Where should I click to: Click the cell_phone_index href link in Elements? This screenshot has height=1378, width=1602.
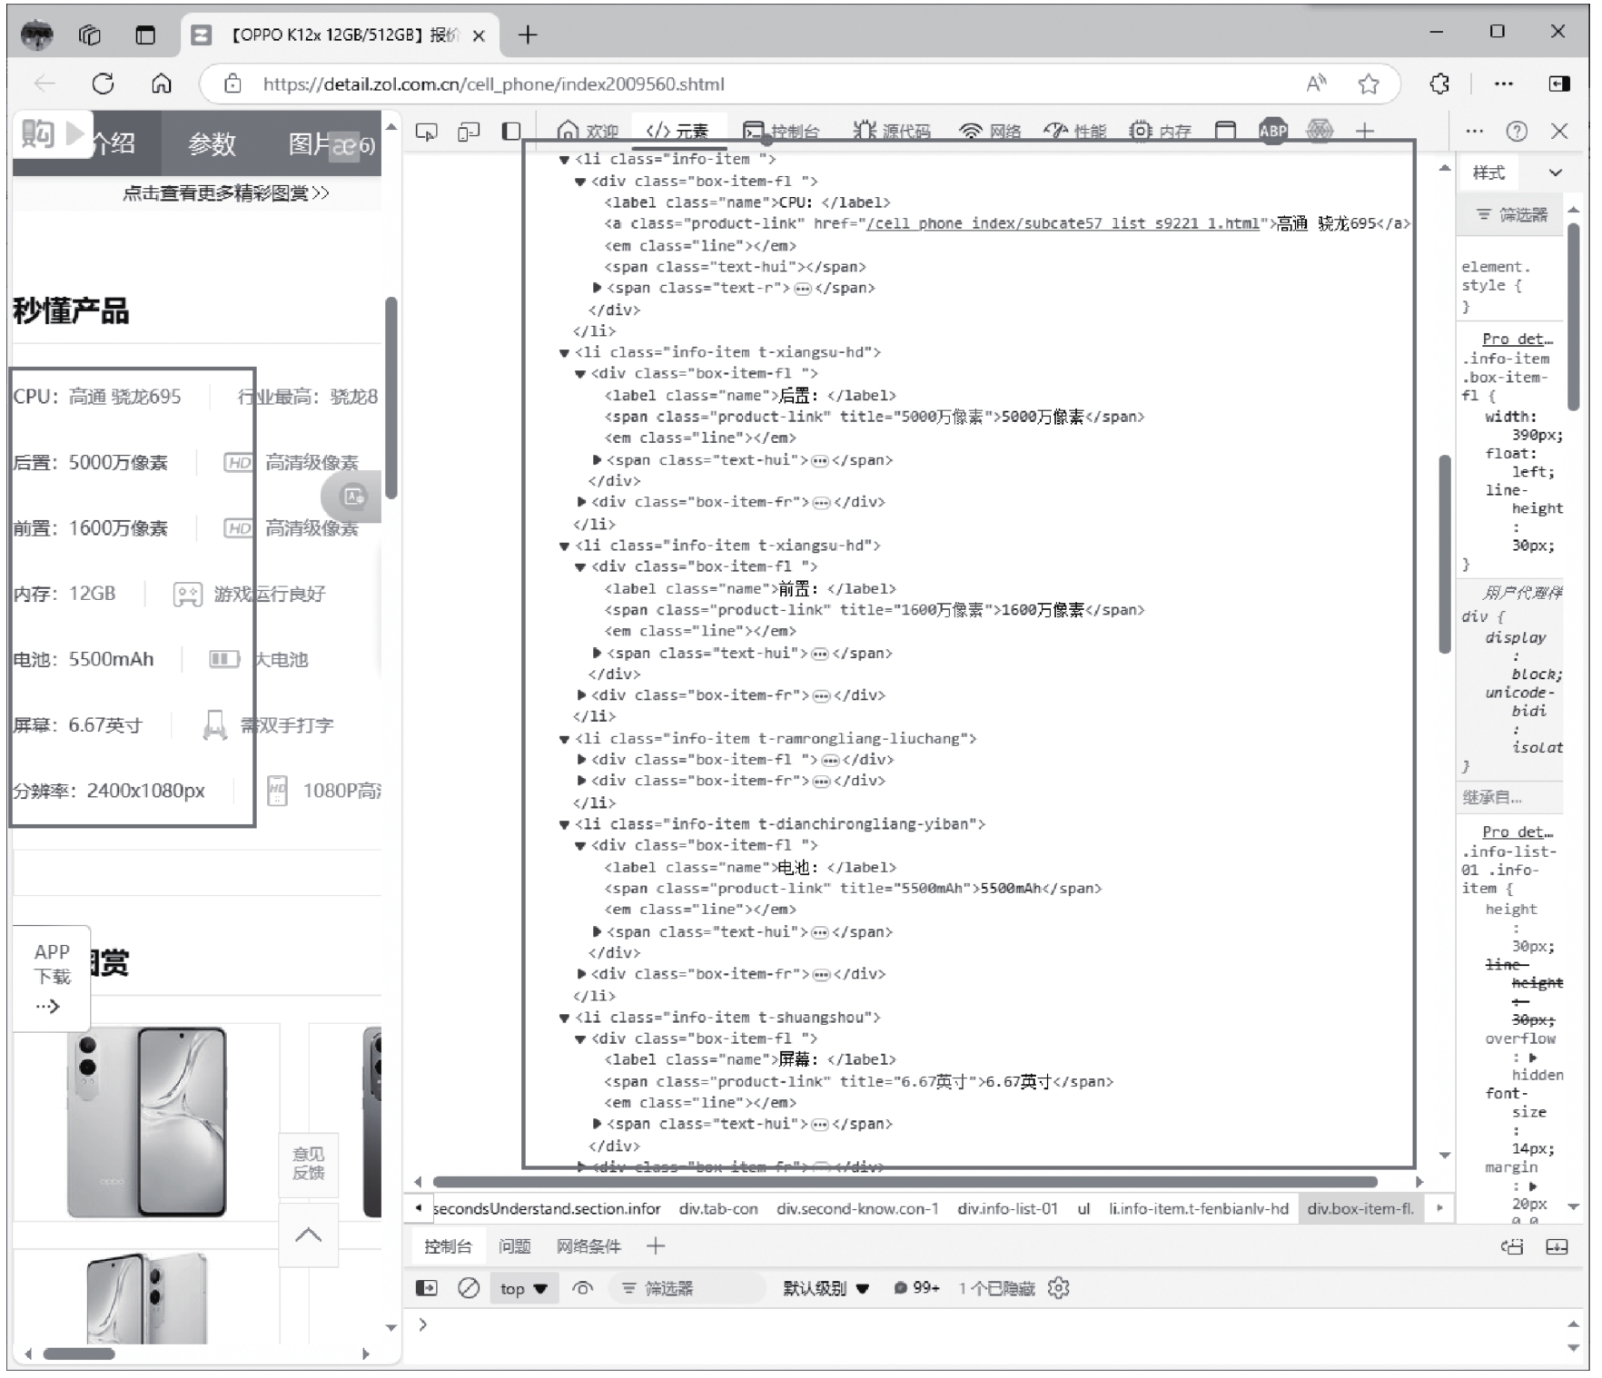point(1063,223)
